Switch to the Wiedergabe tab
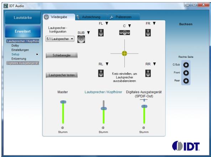211x157 pixels. pos(59,17)
